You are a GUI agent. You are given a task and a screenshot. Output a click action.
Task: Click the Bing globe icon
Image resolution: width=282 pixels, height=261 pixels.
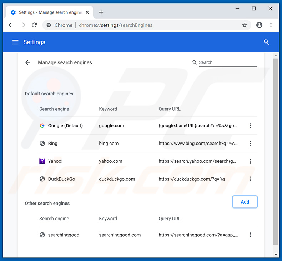click(42, 144)
